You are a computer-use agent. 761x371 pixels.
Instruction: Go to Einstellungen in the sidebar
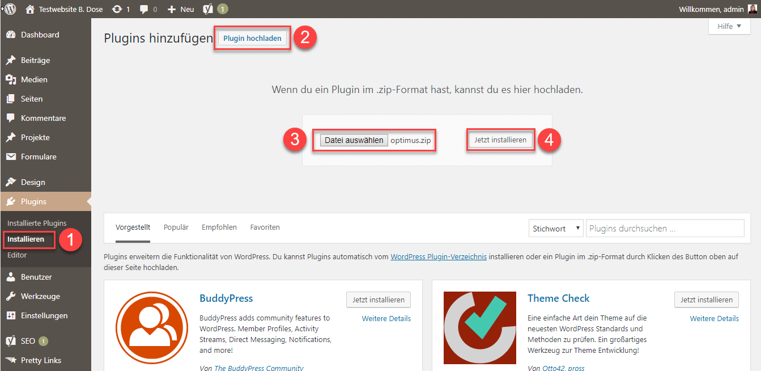click(44, 315)
